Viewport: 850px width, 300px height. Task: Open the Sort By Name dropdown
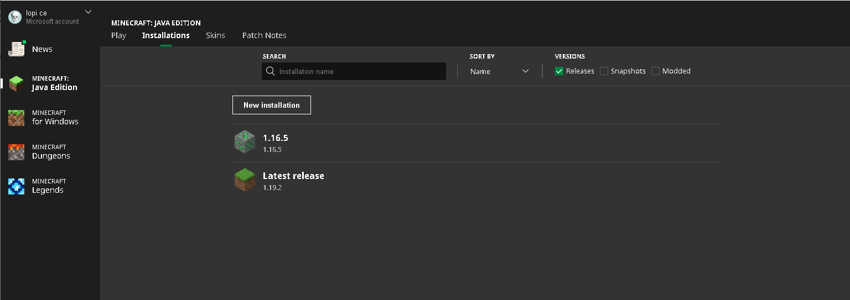[499, 71]
